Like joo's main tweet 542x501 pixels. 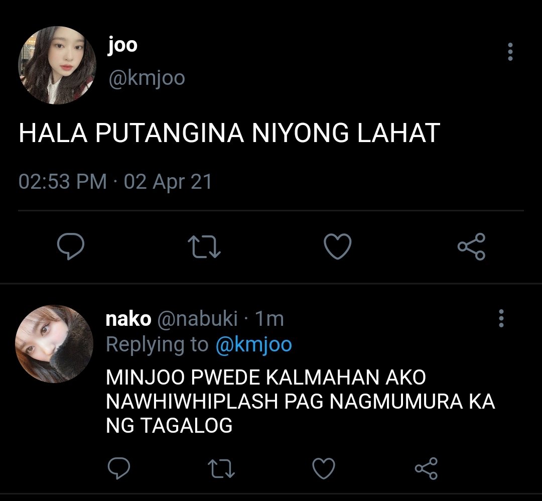click(337, 246)
